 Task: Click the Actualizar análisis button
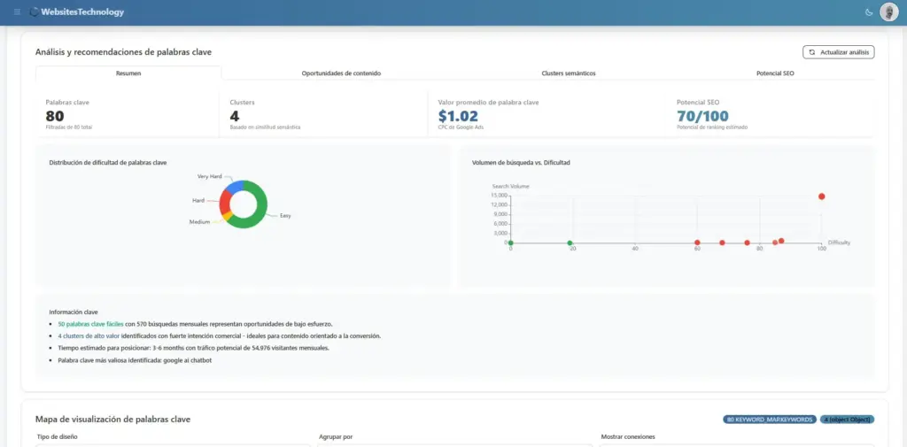[838, 52]
